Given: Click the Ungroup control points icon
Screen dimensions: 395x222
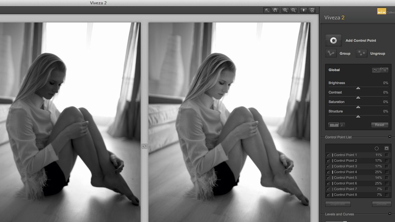Looking at the screenshot, I should pyautogui.click(x=361, y=53).
